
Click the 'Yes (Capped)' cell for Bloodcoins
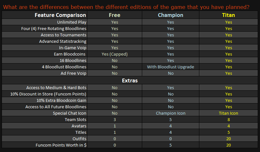[115, 54]
